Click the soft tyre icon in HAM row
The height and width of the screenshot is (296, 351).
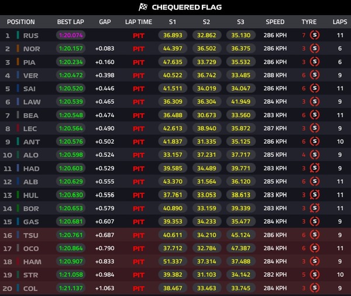315,261
